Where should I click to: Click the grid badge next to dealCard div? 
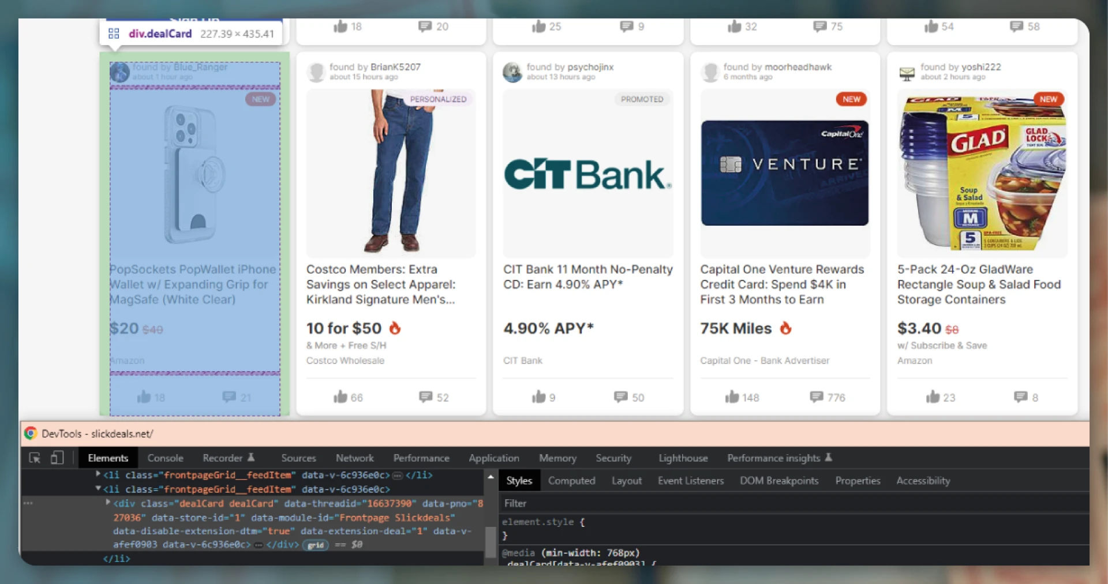pos(316,545)
